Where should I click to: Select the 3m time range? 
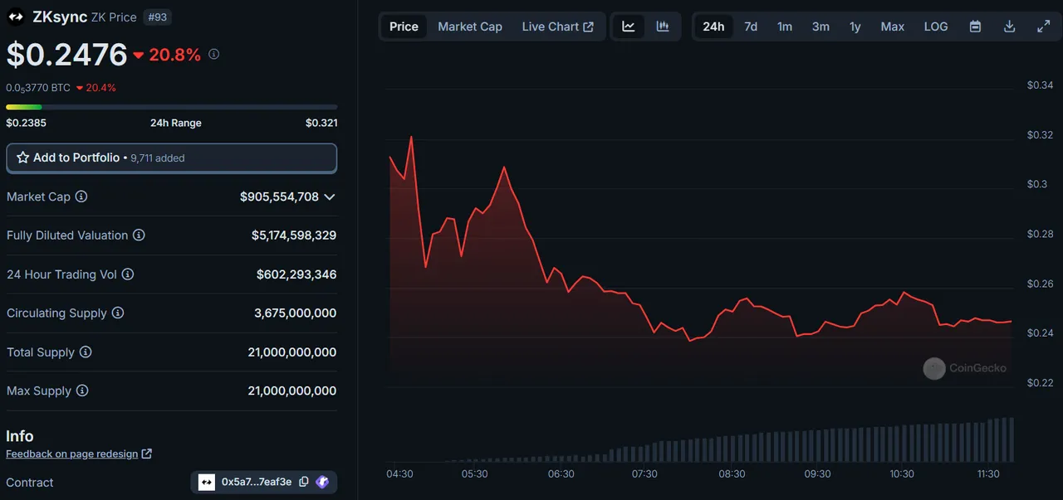point(821,27)
